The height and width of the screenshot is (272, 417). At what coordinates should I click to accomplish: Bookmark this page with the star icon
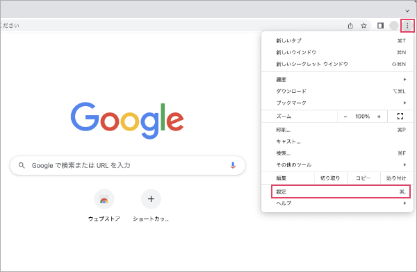(363, 26)
